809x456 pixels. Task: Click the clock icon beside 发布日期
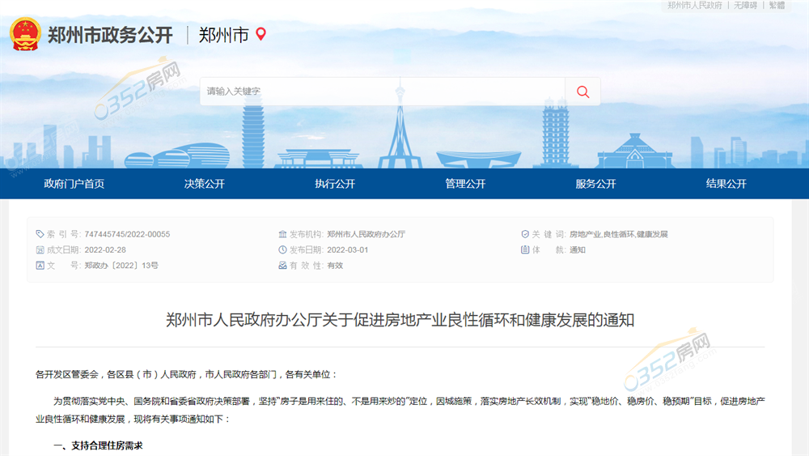[x=282, y=249]
